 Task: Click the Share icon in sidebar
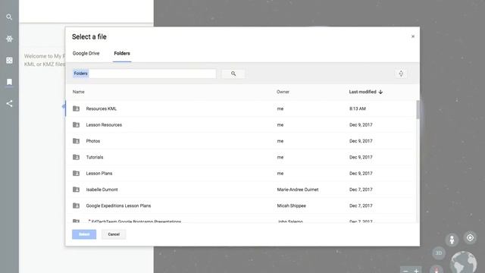[x=9, y=103]
